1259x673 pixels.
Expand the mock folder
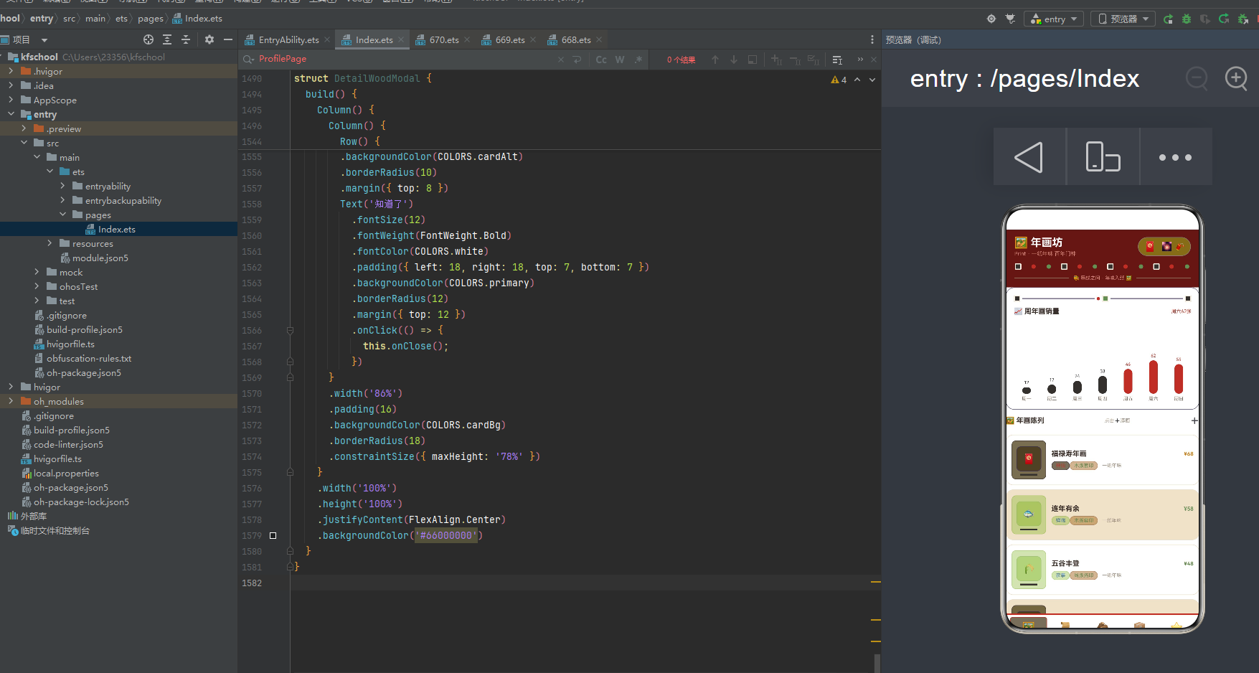[37, 272]
